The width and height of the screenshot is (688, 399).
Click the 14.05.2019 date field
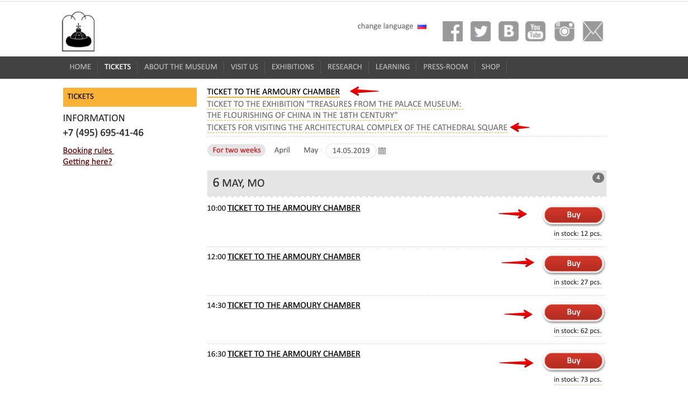(351, 151)
